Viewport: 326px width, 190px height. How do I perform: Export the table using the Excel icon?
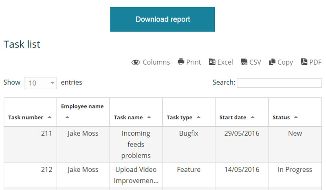(212, 62)
